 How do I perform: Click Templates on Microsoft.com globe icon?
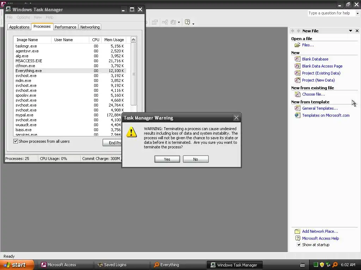coord(298,115)
